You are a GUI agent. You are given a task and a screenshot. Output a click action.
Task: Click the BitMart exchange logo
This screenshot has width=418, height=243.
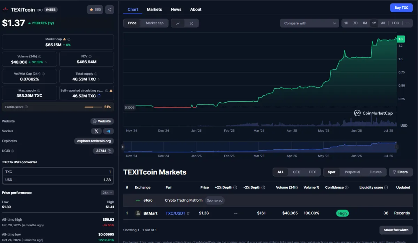pyautogui.click(x=138, y=213)
